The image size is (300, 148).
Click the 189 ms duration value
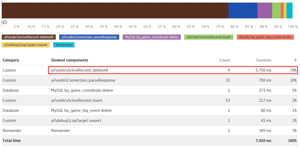(x=265, y=130)
